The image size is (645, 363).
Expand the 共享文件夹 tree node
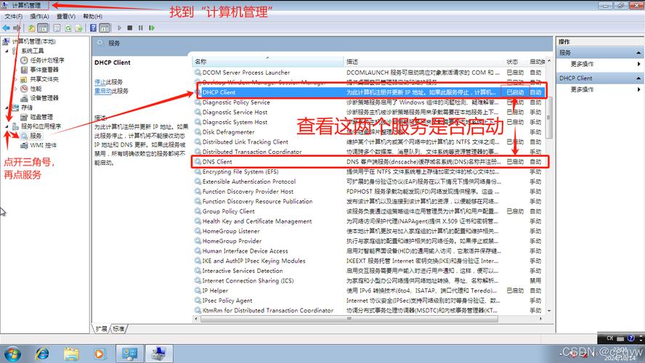coord(16,79)
